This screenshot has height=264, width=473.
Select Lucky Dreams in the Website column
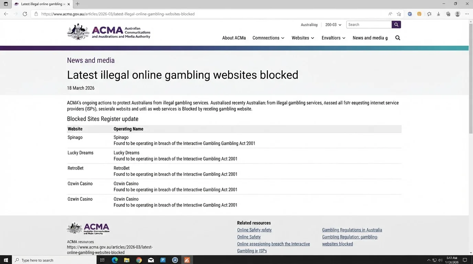click(80, 153)
